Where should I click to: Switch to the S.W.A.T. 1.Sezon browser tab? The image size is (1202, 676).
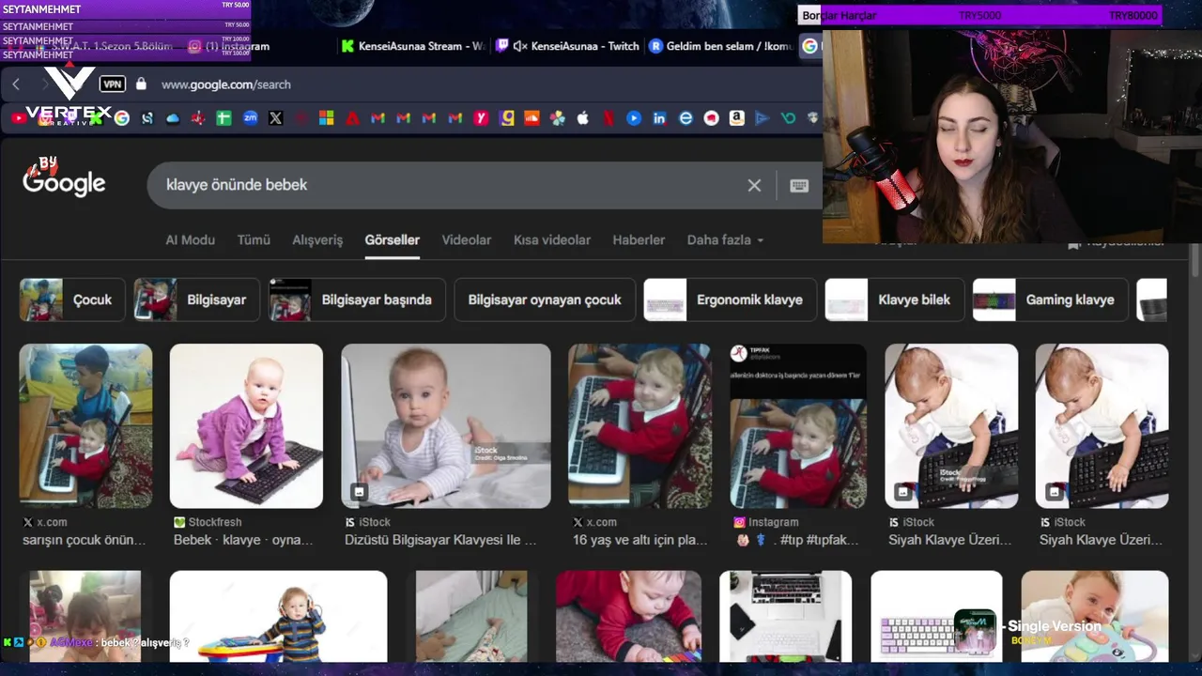113,46
